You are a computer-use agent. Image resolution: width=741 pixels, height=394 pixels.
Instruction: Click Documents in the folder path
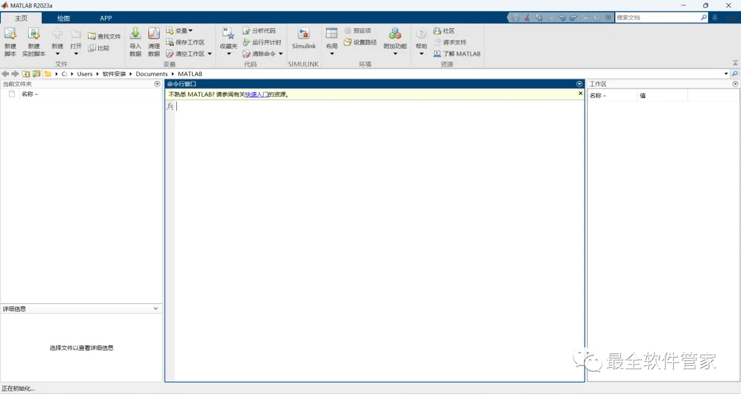coord(152,73)
